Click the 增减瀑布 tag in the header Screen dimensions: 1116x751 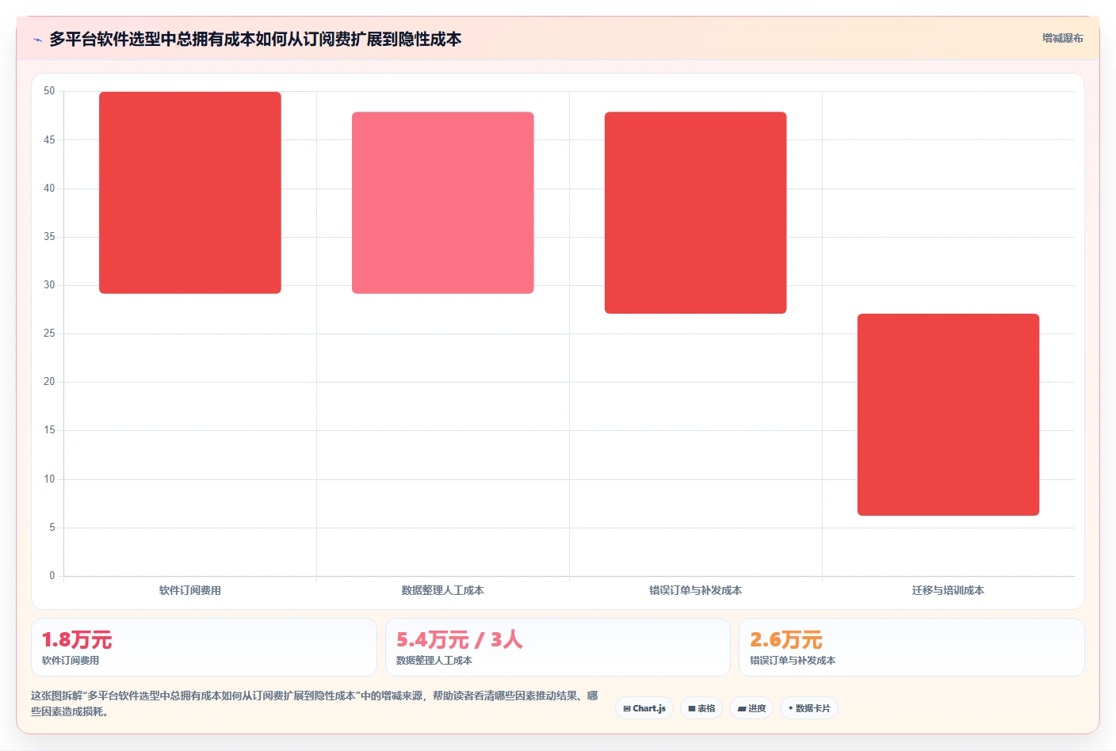[1062, 38]
